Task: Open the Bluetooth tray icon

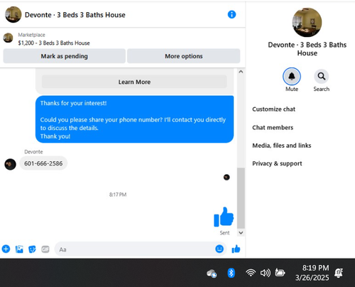Action: point(231,273)
